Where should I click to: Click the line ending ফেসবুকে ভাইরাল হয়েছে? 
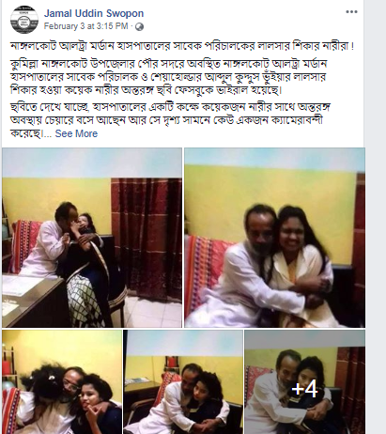click(x=147, y=90)
